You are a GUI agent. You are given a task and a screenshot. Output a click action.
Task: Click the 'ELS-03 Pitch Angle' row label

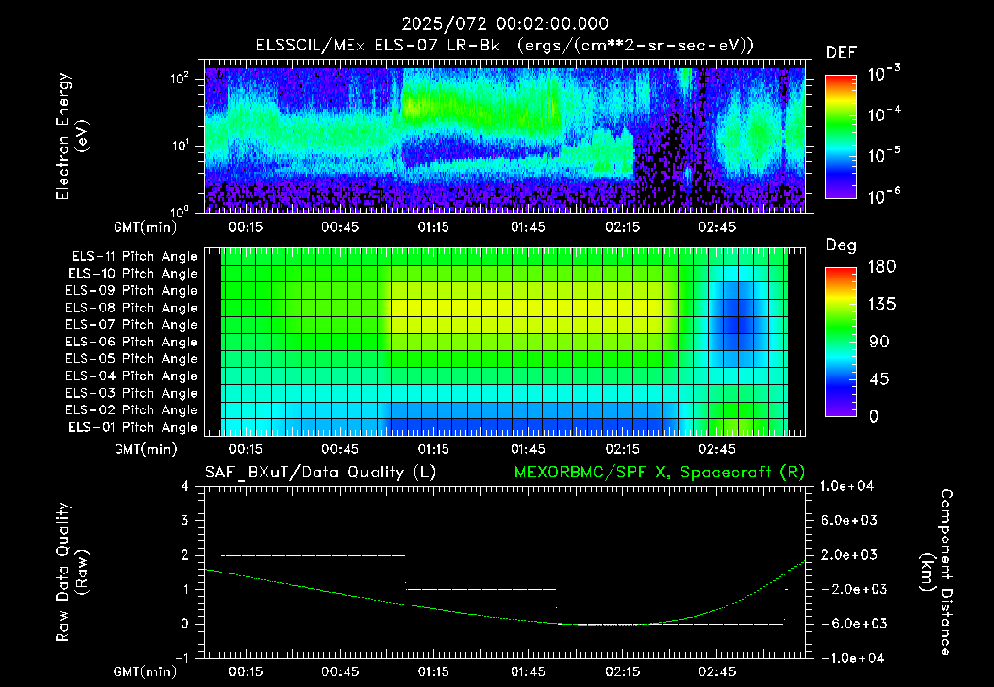click(x=132, y=393)
